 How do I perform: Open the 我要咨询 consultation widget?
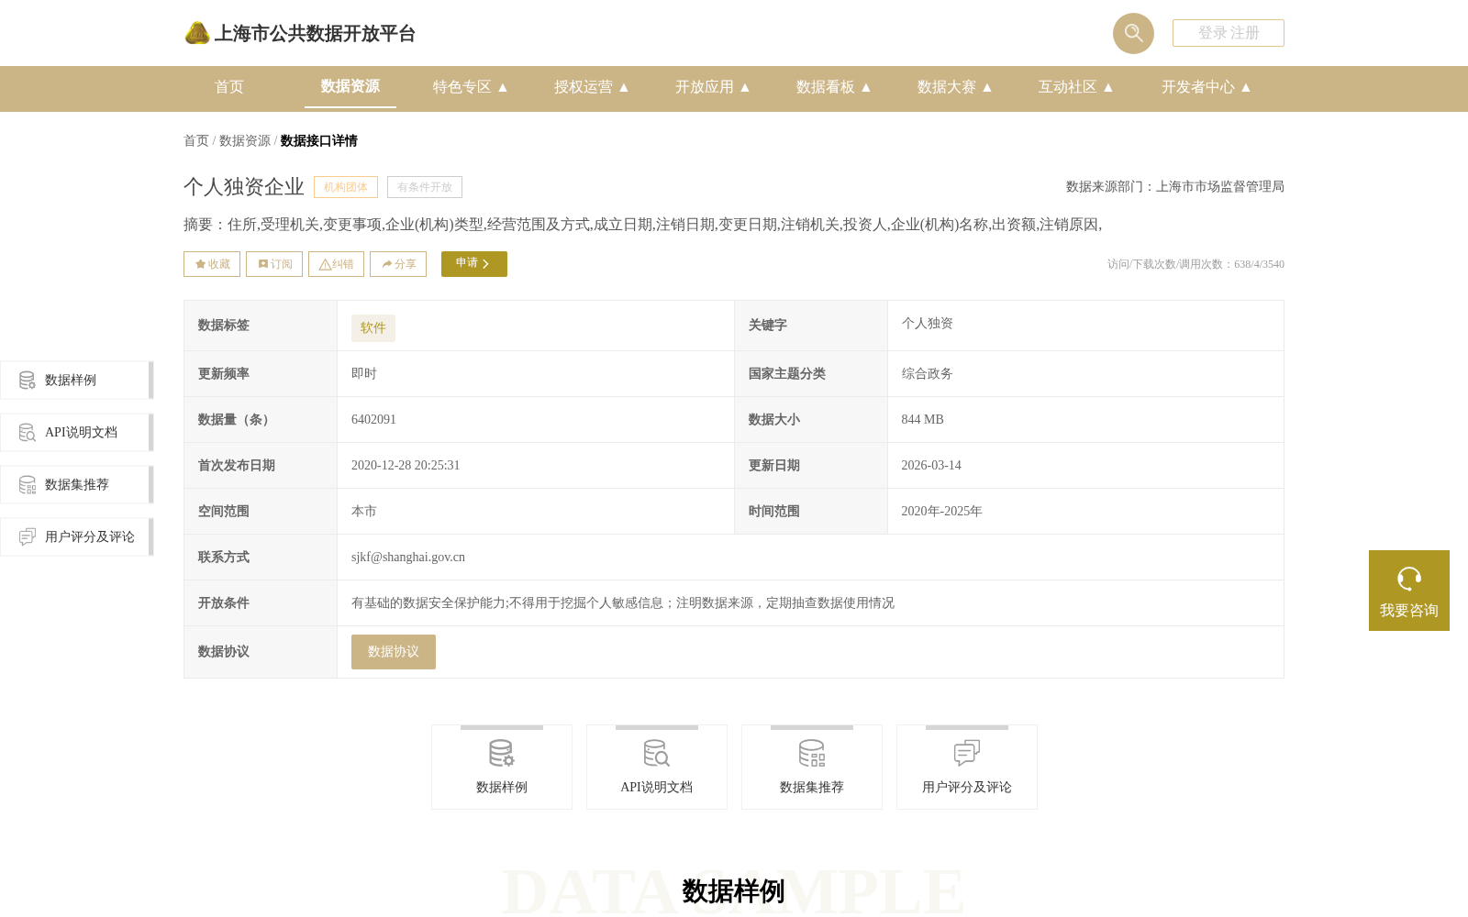click(x=1409, y=591)
